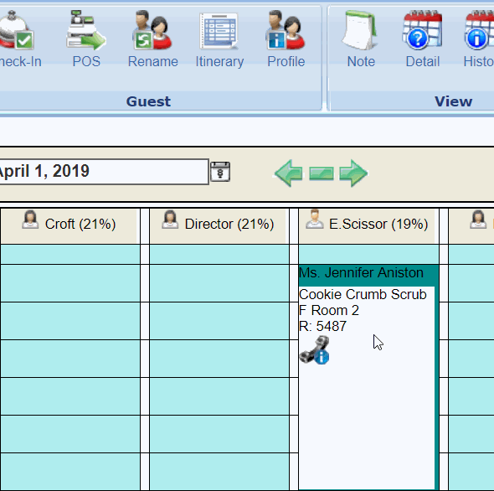Viewport: 494px width, 491px height.
Task: Click the April 1, 2019 date field
Action: [104, 172]
